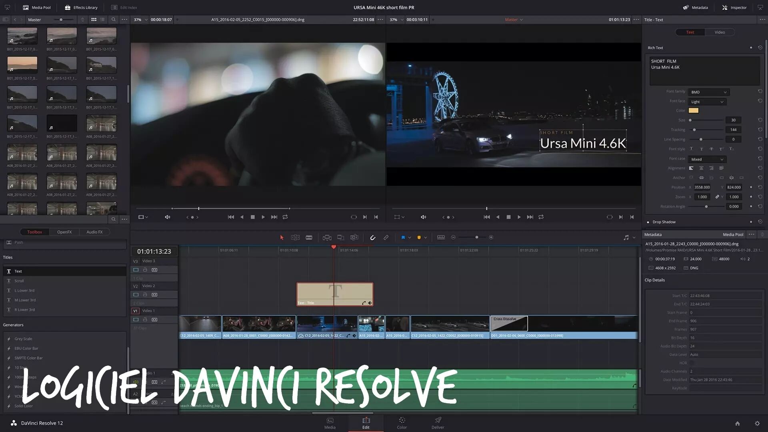
Task: Click the overwrite clip icon
Action: click(x=340, y=238)
